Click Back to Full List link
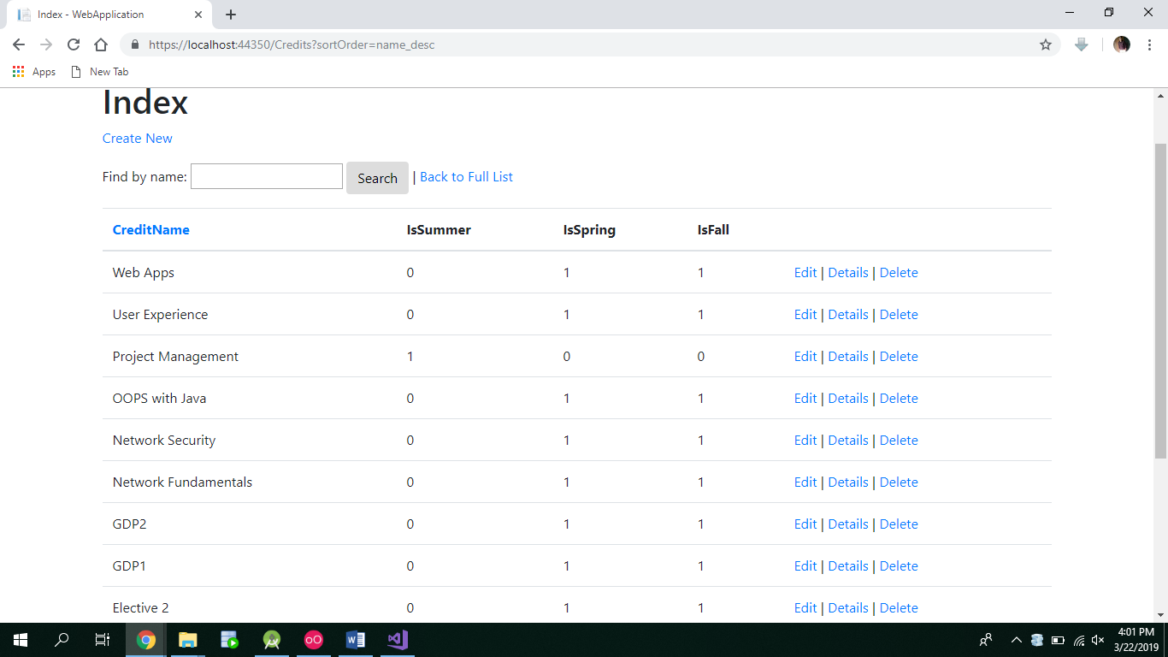This screenshot has width=1168, height=657. (x=466, y=177)
